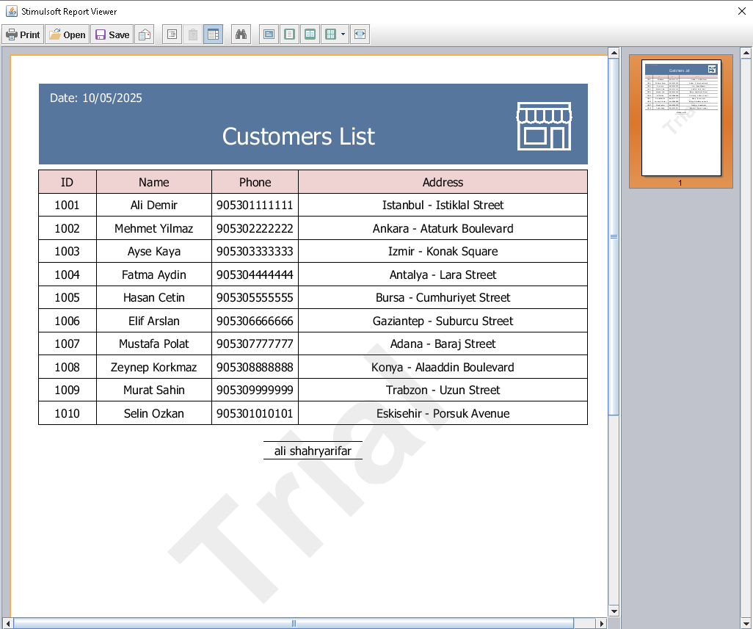Click the Name column header
The height and width of the screenshot is (629, 753).
coord(153,182)
